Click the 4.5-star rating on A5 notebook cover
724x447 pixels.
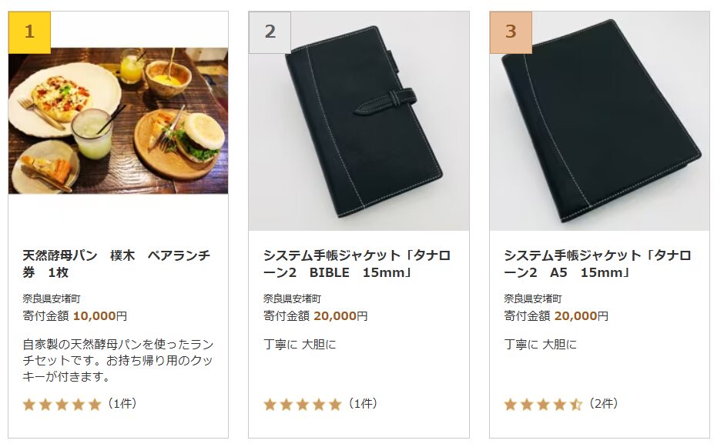coord(544,405)
